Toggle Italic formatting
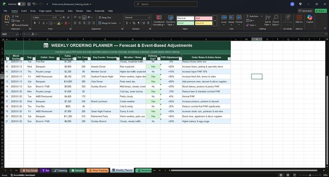This screenshot has width=329, height=177. [x=39, y=23]
